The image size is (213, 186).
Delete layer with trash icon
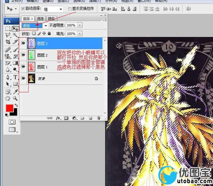point(99,118)
